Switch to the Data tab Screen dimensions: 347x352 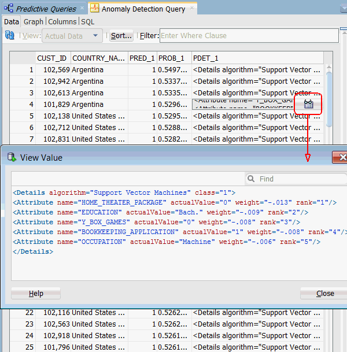(11, 22)
